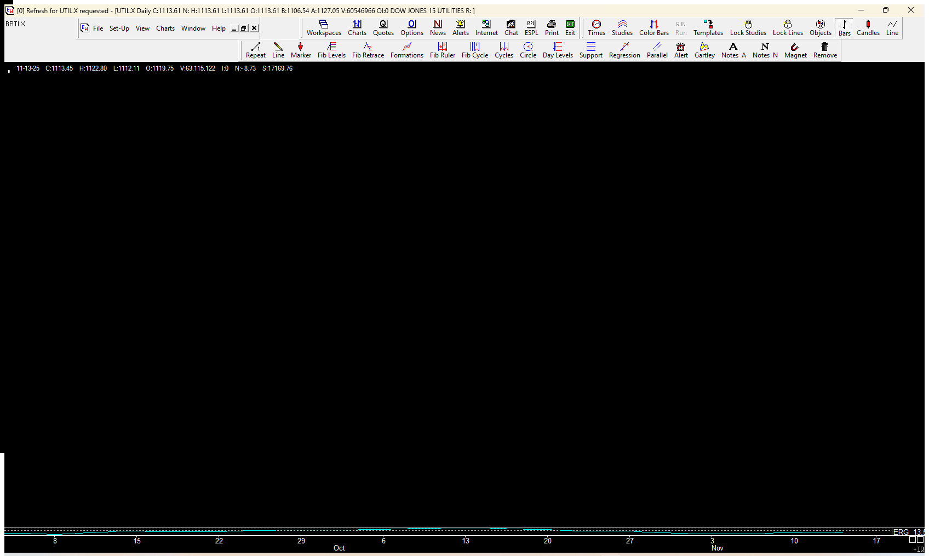Viewport: 929px width, 556px height.
Task: Open the Set-Up menu
Action: pos(119,28)
